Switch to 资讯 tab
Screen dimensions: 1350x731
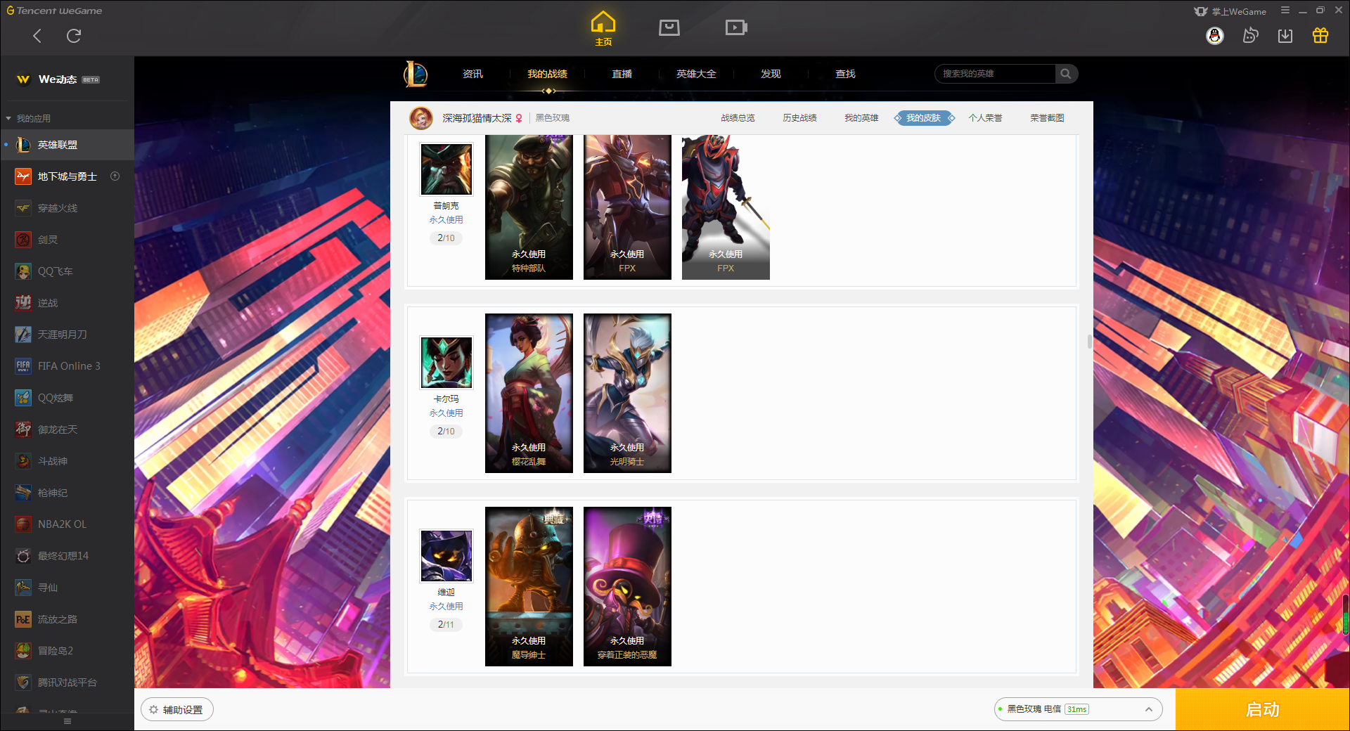[472, 74]
